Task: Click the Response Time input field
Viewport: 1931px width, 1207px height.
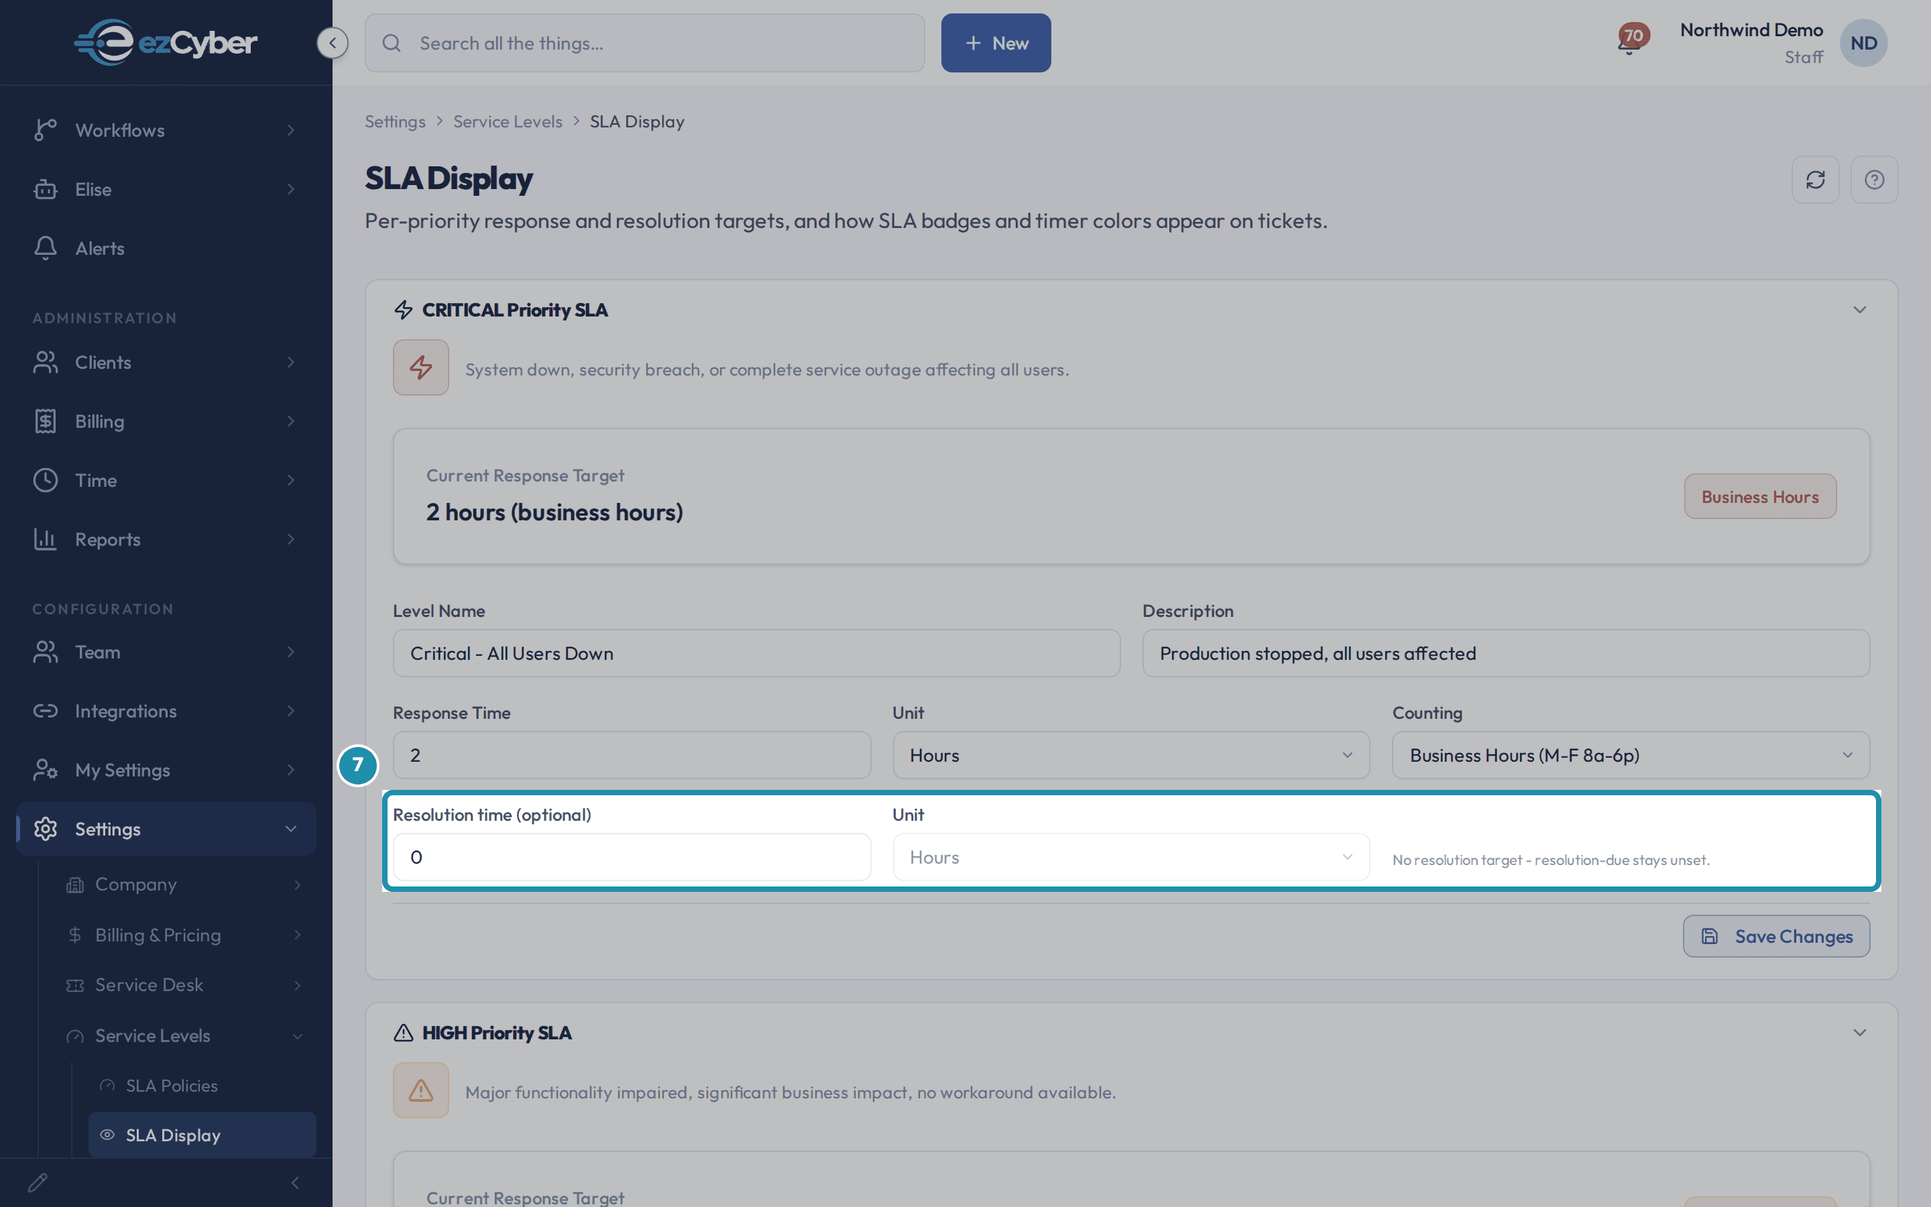Action: pyautogui.click(x=631, y=755)
